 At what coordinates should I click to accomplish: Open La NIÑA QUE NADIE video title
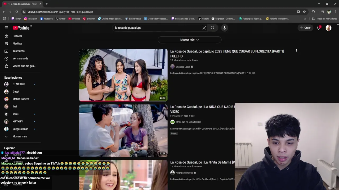click(x=202, y=109)
